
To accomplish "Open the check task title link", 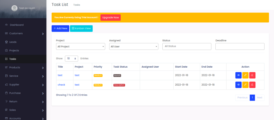I will [x=61, y=85].
